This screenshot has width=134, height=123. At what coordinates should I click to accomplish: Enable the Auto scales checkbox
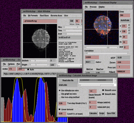point(28,70)
